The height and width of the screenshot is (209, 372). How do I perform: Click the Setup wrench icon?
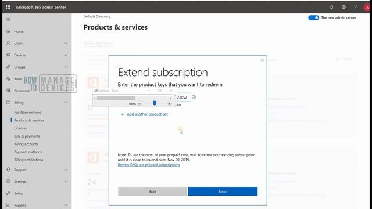pyautogui.click(x=8, y=193)
